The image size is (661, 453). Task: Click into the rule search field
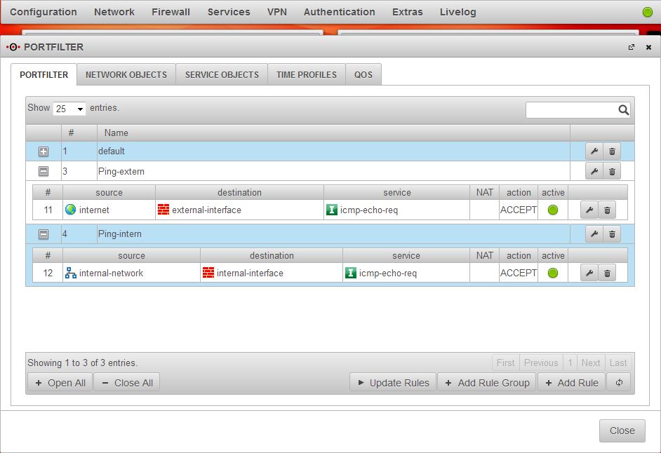pos(571,110)
